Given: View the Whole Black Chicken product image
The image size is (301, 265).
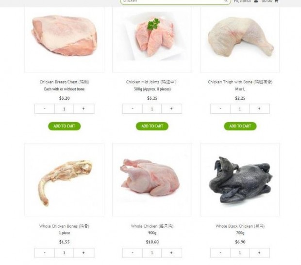Looking at the screenshot, I should click(240, 179).
